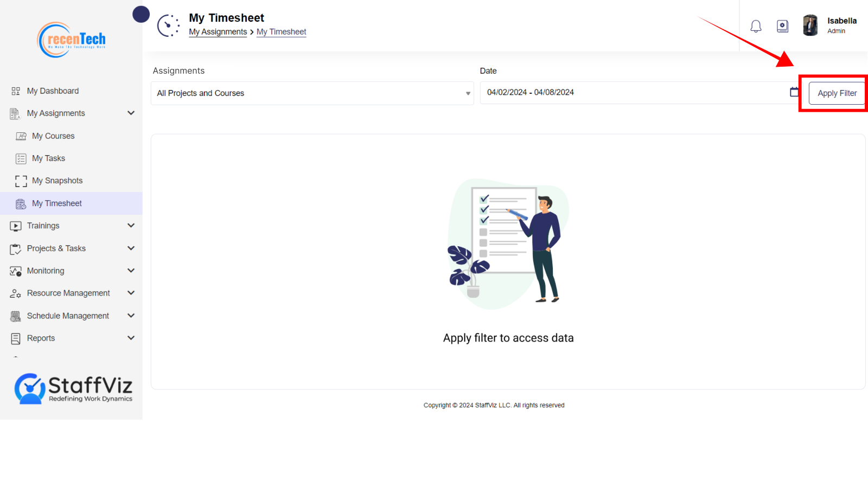
Task: Click the My Assignments document icon
Action: 15,113
